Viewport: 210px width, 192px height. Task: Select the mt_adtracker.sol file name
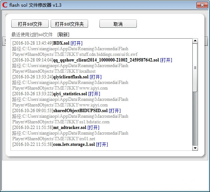coord(70,127)
